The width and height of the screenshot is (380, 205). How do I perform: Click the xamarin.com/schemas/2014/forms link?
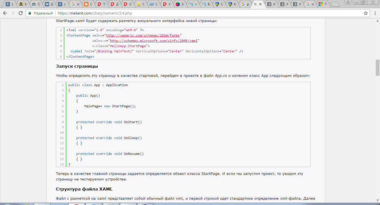click(144, 35)
